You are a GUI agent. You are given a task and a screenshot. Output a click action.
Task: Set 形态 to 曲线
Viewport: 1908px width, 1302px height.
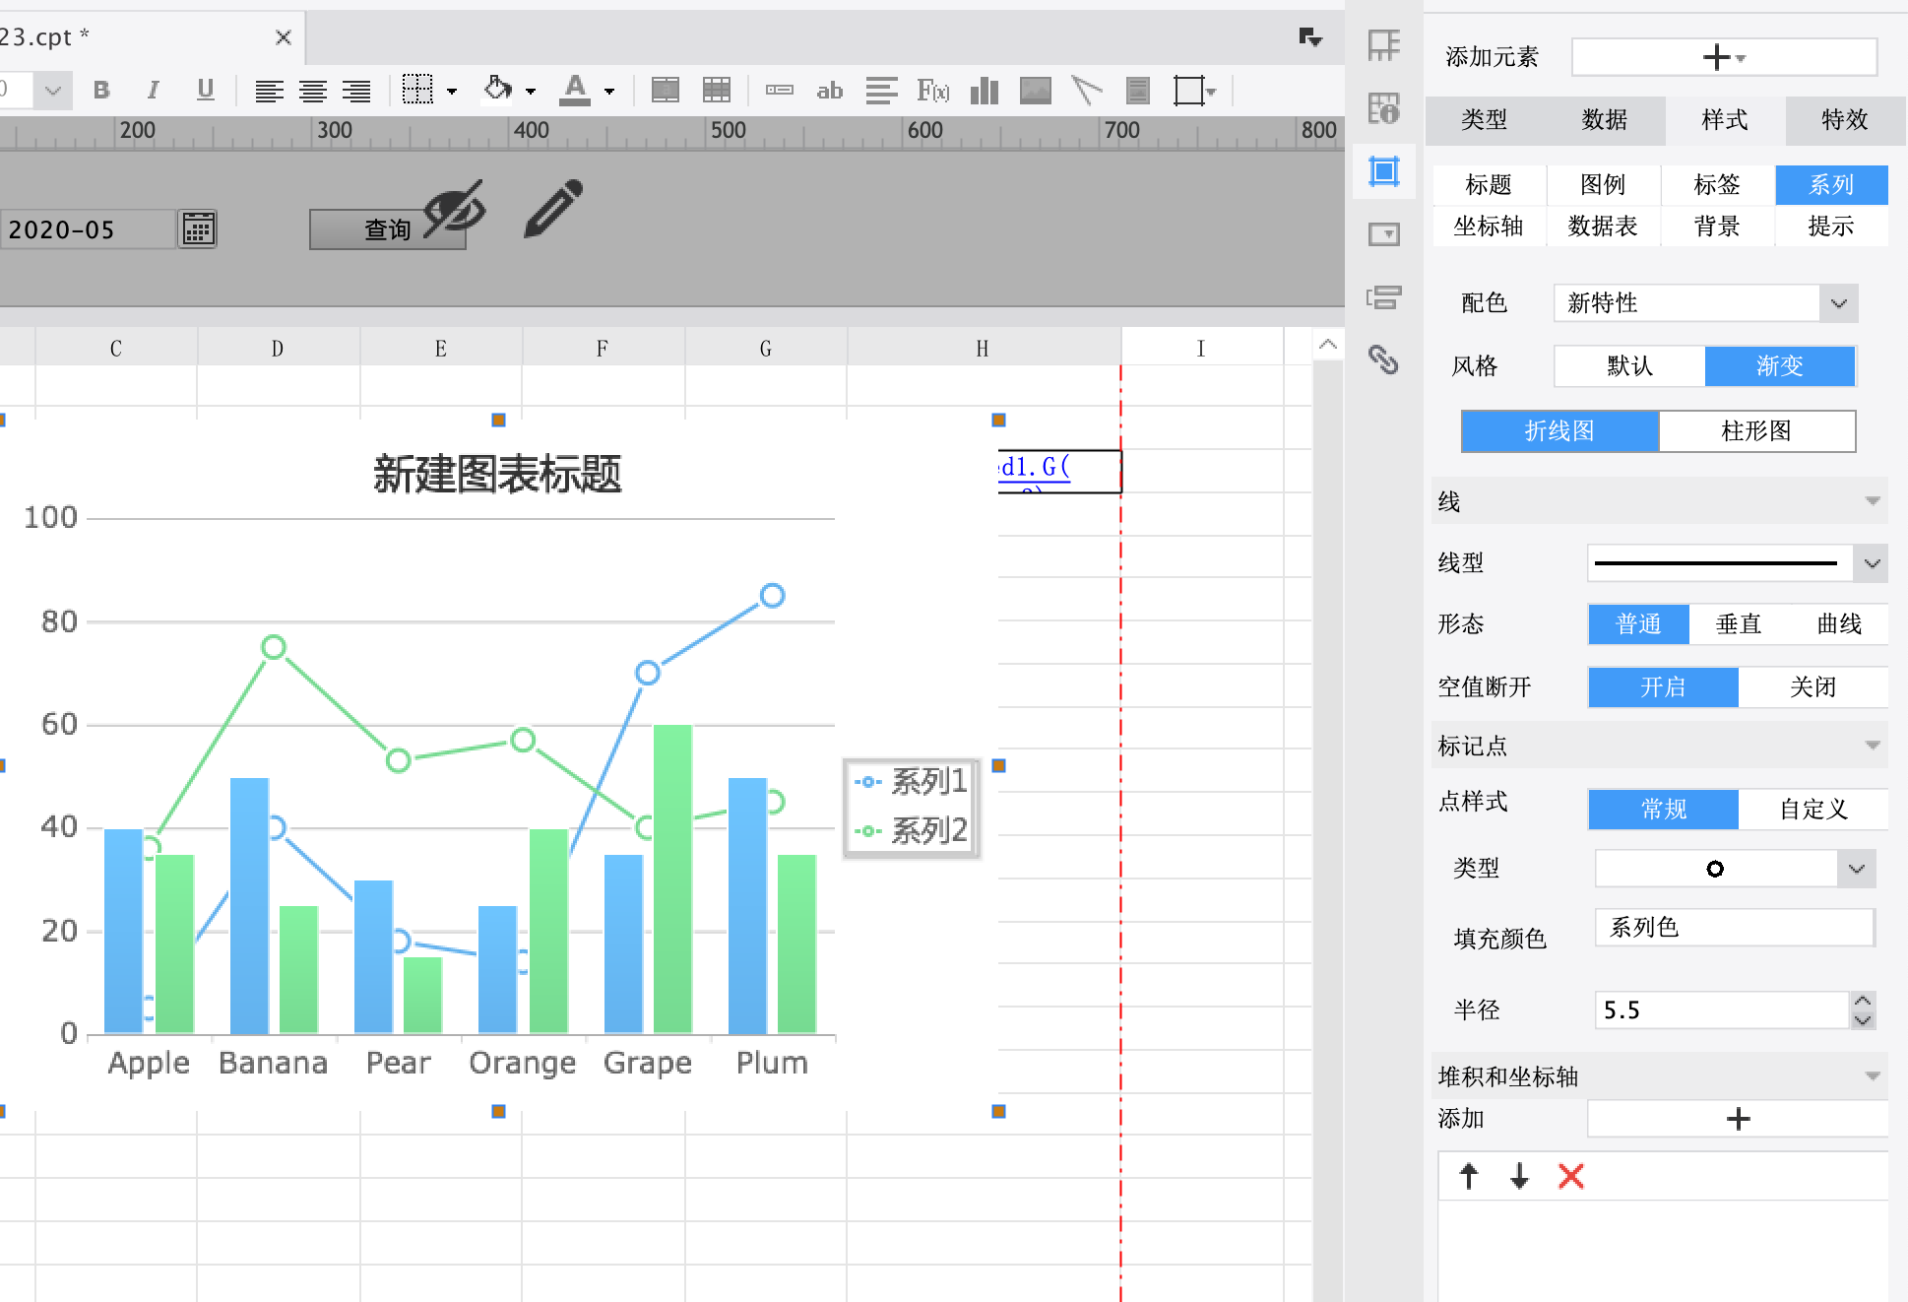(x=1839, y=624)
